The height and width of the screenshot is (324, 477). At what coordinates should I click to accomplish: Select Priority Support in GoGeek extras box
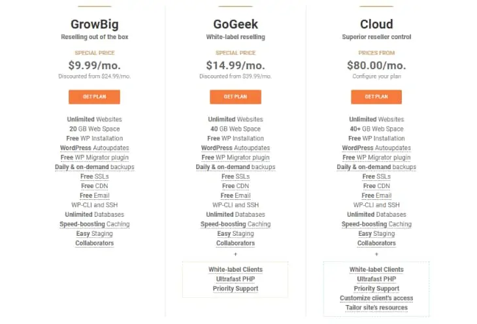coord(235,289)
